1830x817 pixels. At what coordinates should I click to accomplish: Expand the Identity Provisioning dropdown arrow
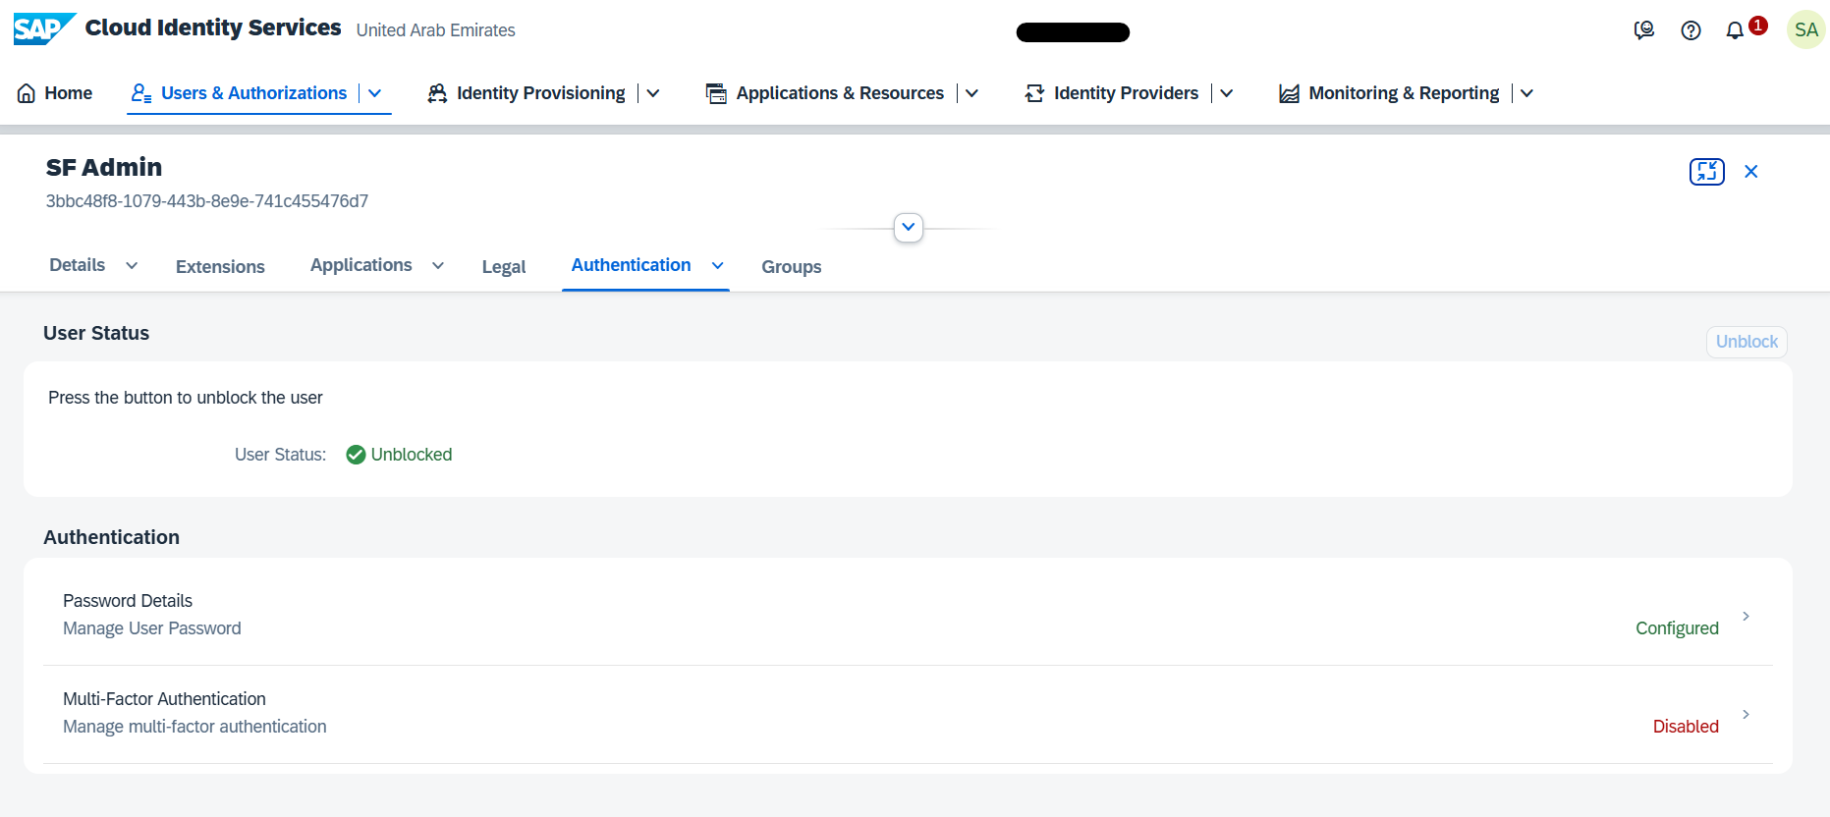pyautogui.click(x=653, y=93)
